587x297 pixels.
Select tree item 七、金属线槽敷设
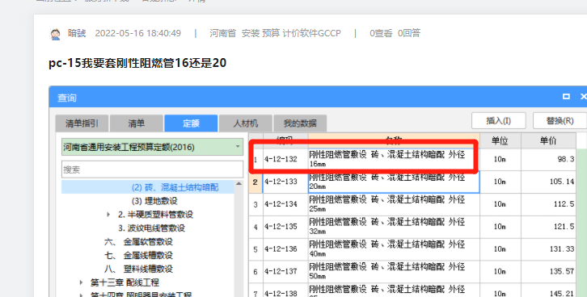138,255
